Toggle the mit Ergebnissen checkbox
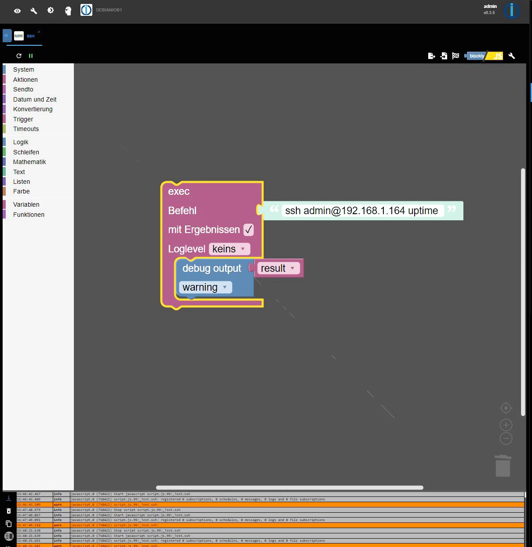 click(248, 230)
